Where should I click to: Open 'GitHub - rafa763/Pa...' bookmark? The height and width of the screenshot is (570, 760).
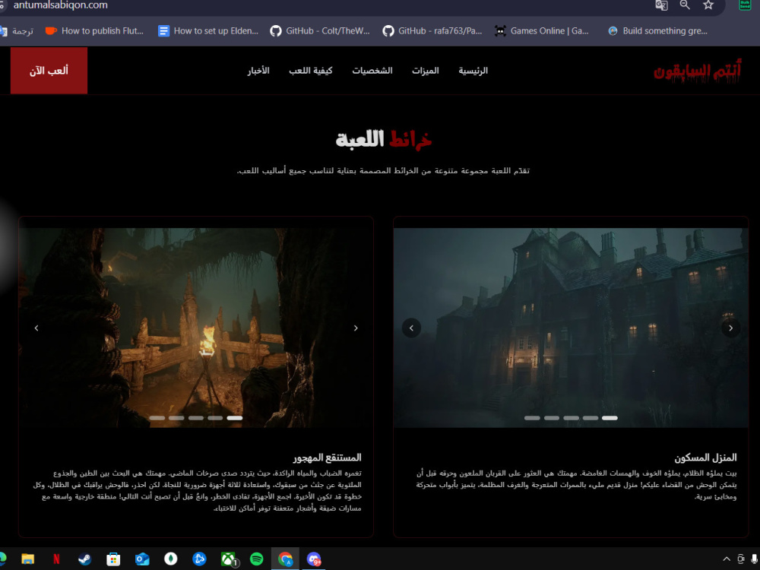click(x=432, y=31)
